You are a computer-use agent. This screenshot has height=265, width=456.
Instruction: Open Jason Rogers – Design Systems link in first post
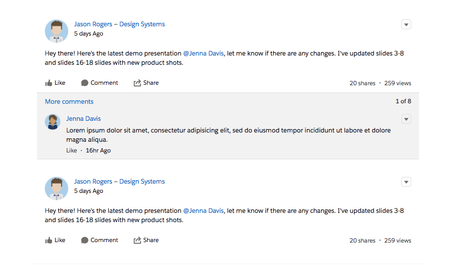(119, 24)
